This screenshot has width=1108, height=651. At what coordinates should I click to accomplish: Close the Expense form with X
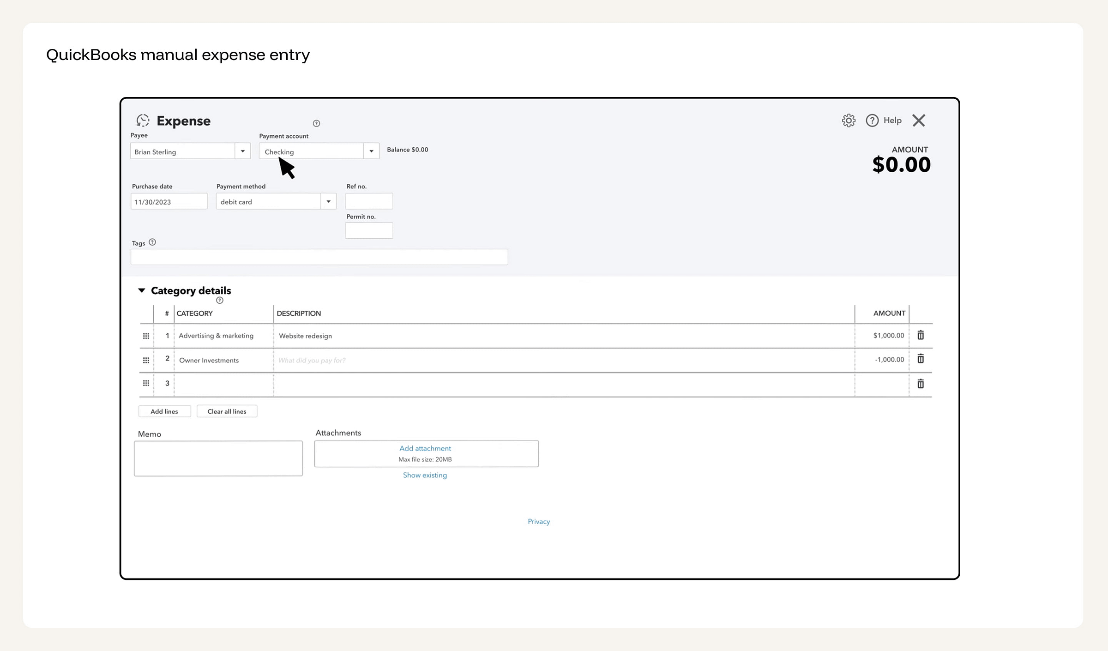click(x=919, y=121)
